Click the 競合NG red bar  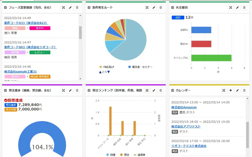click(x=201, y=44)
